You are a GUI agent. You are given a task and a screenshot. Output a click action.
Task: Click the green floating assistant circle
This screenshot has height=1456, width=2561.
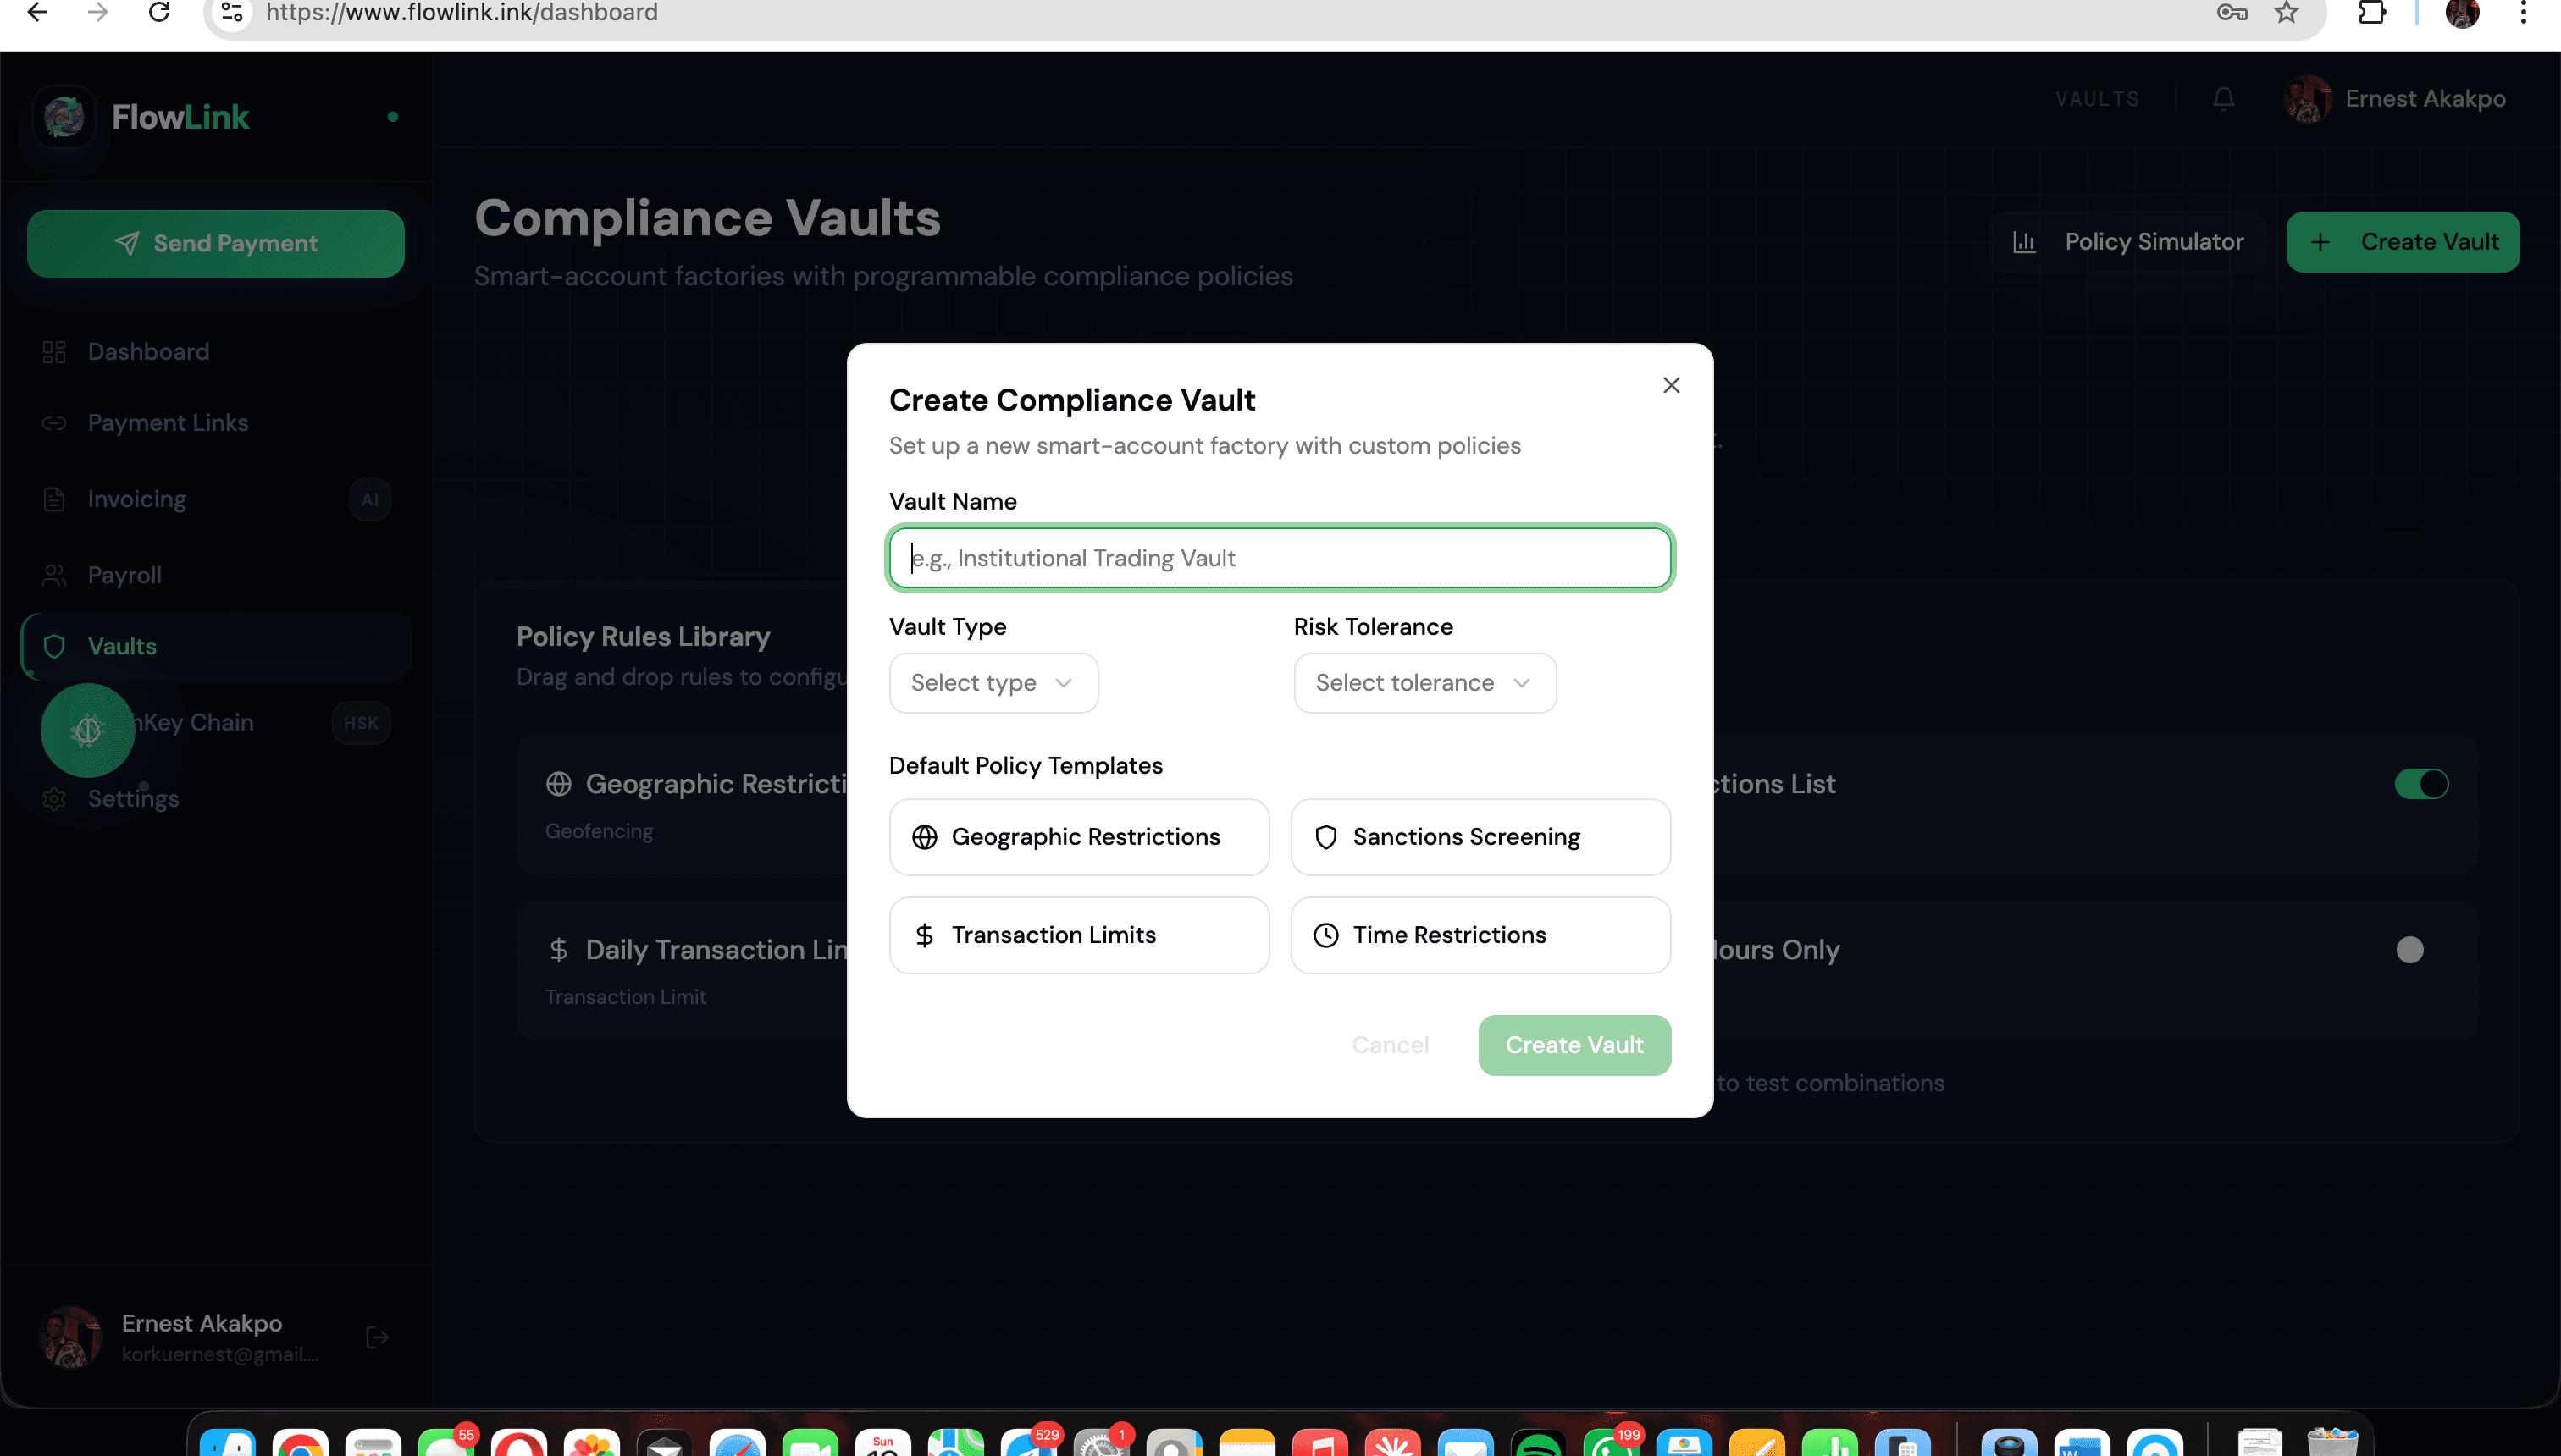pyautogui.click(x=88, y=730)
